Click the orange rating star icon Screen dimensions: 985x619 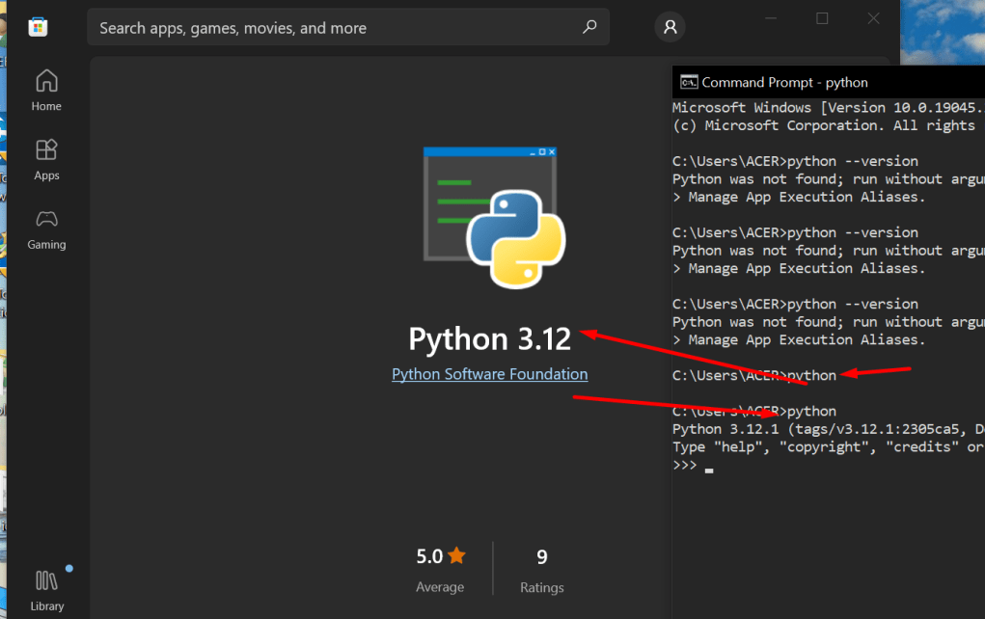457,555
